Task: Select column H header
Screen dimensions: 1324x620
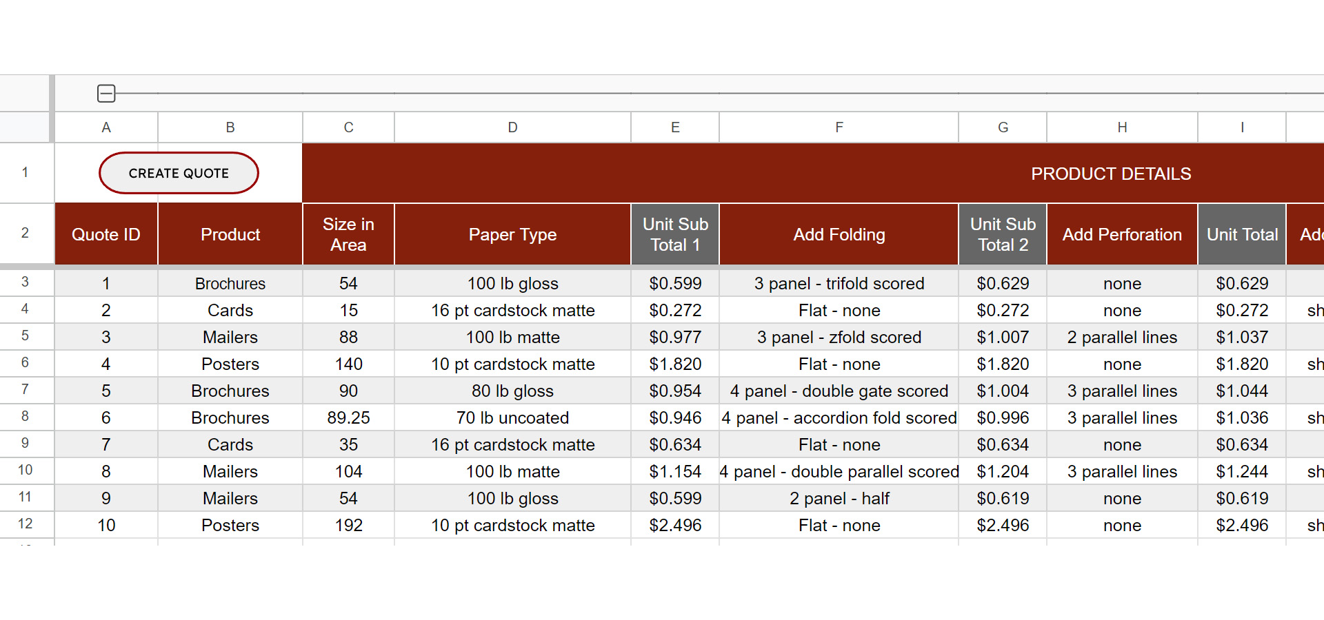Action: point(1122,127)
